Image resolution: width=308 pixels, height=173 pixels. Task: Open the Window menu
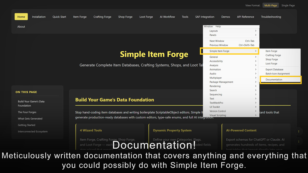click(x=208, y=26)
